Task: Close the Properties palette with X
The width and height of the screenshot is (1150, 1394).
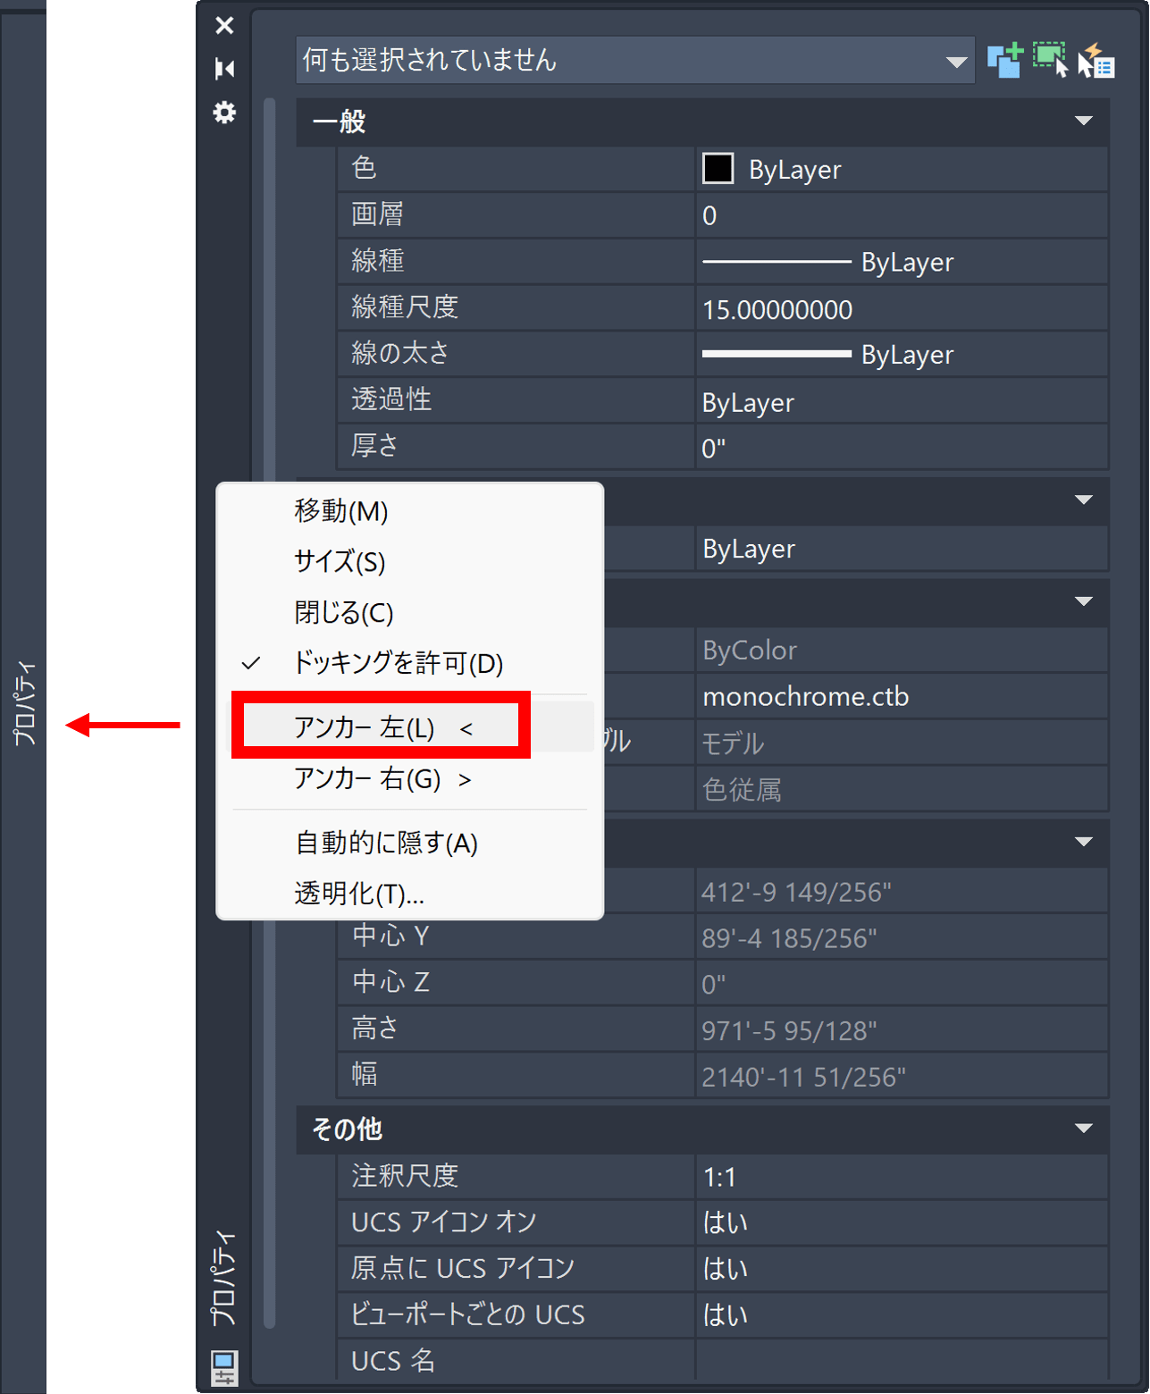Action: point(224,25)
